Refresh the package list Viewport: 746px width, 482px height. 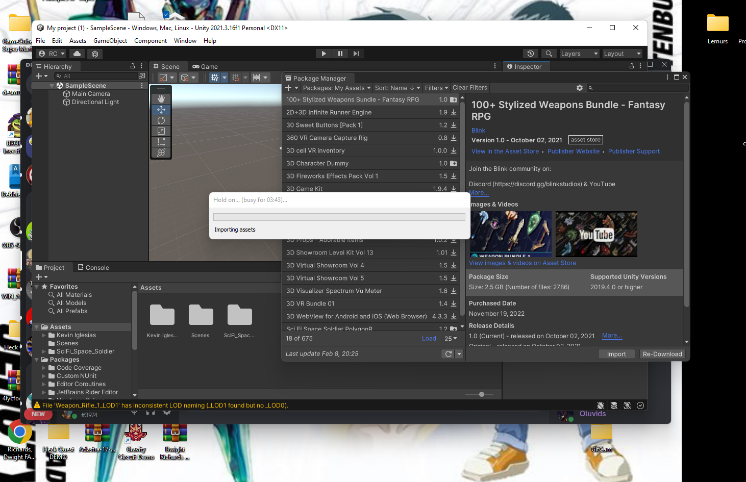pos(448,354)
